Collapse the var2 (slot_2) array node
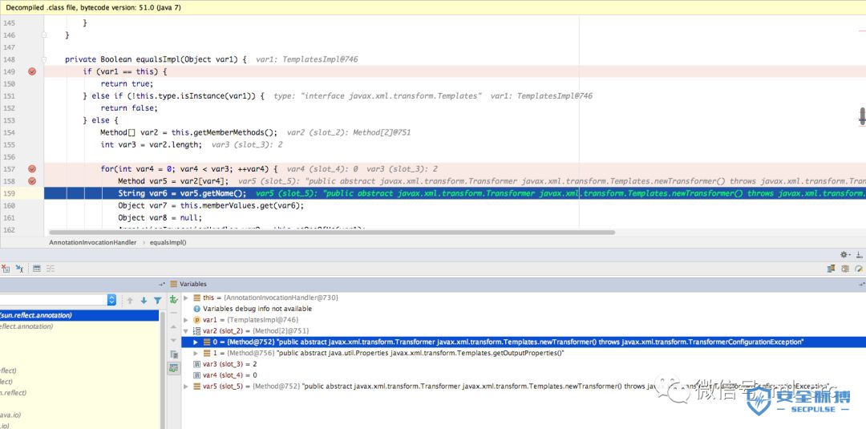This screenshot has height=429, width=866. (186, 330)
